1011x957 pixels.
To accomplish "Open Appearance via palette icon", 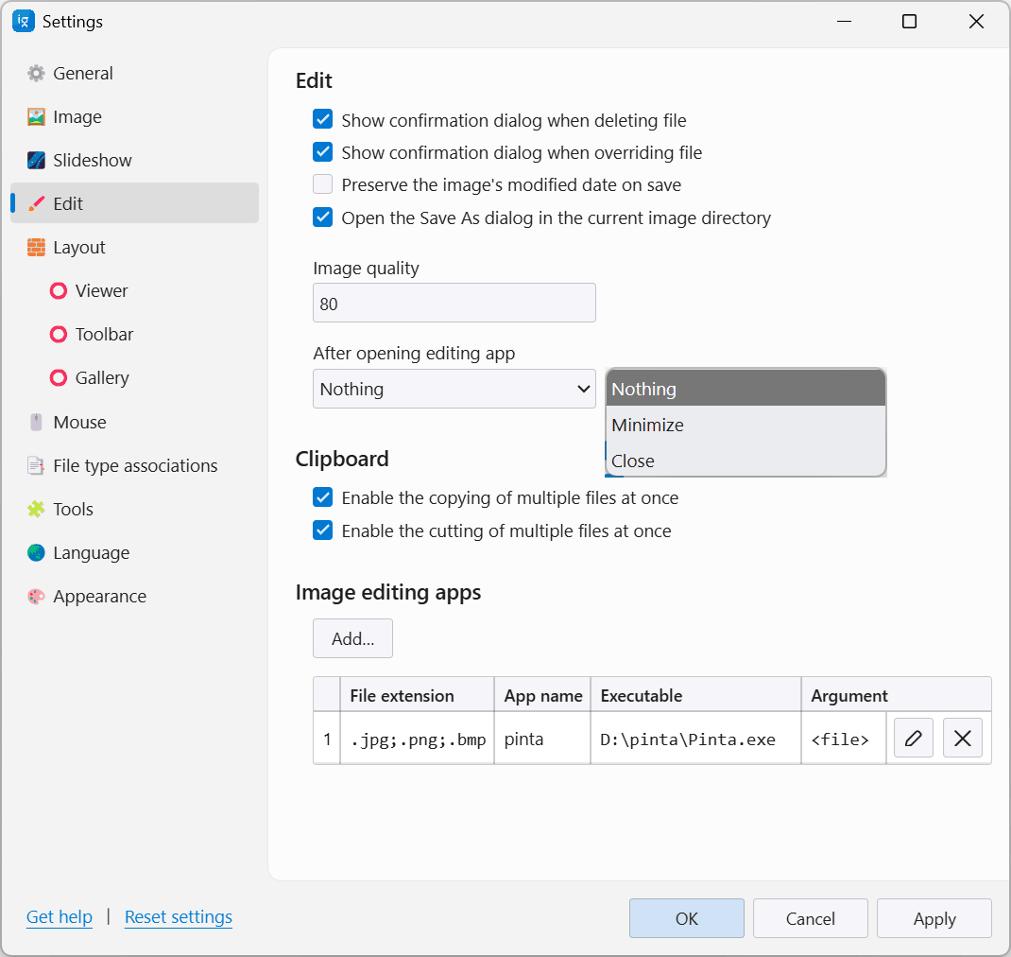I will pyautogui.click(x=36, y=597).
